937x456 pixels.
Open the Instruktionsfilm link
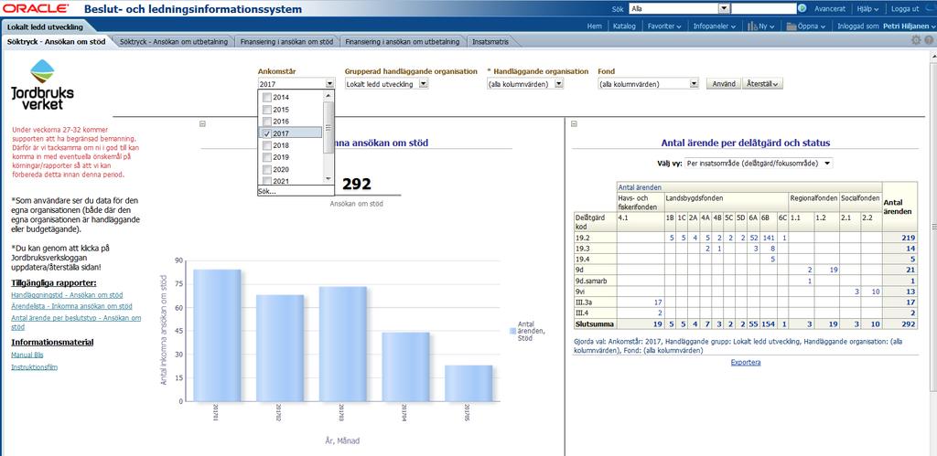(x=34, y=367)
